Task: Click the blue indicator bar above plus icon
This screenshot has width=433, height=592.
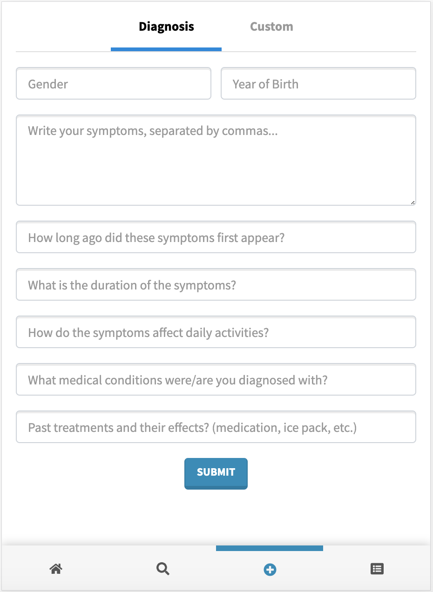Action: point(270,548)
